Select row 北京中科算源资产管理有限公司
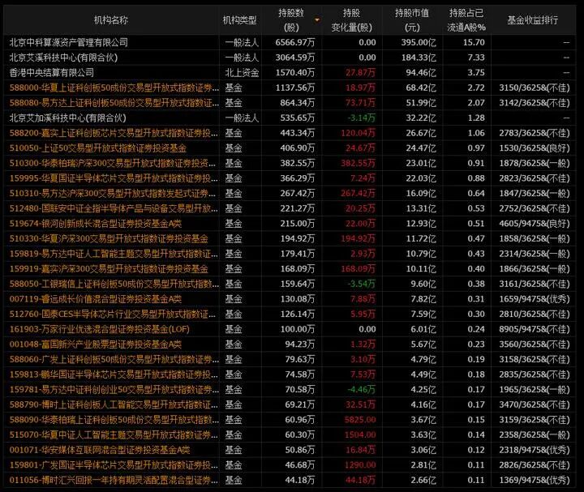Viewport: 584px width, 492px height. tap(290, 42)
